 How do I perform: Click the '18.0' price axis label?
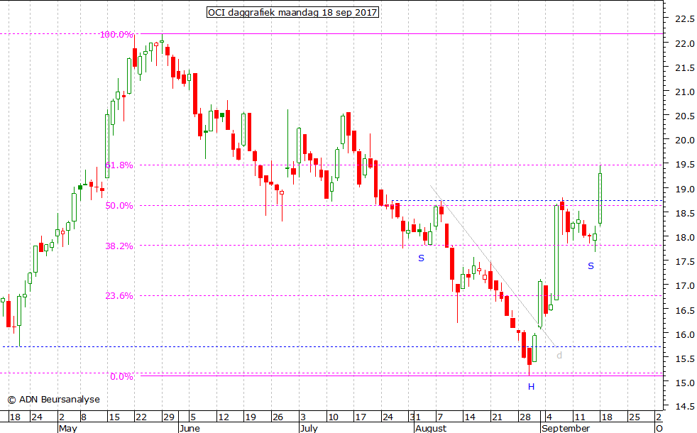point(684,237)
